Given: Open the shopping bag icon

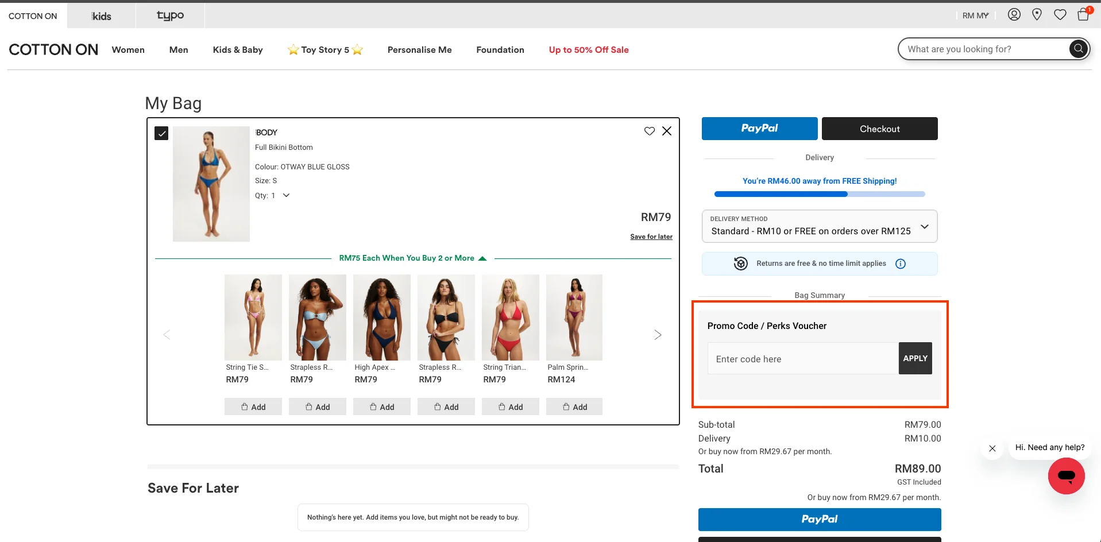Looking at the screenshot, I should (1083, 14).
